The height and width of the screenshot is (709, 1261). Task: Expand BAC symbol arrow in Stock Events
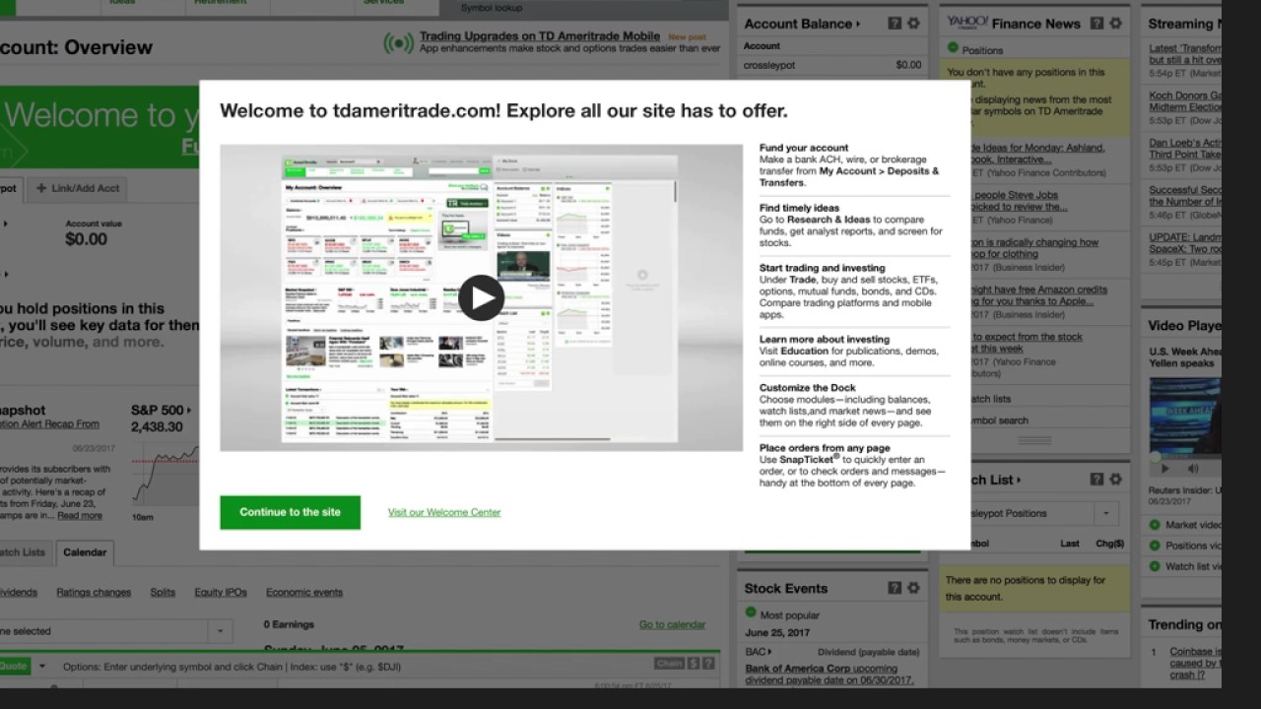click(x=769, y=652)
